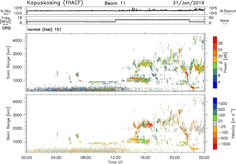236x164 pixels.
Task: Pick the 16–20 dB yellow power swatch
Action: pyautogui.click(x=215, y=59)
